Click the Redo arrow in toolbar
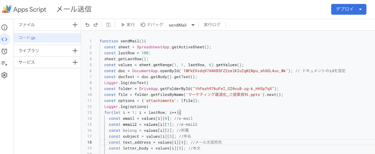Viewport: 375px width, 154px height. [x=95, y=25]
